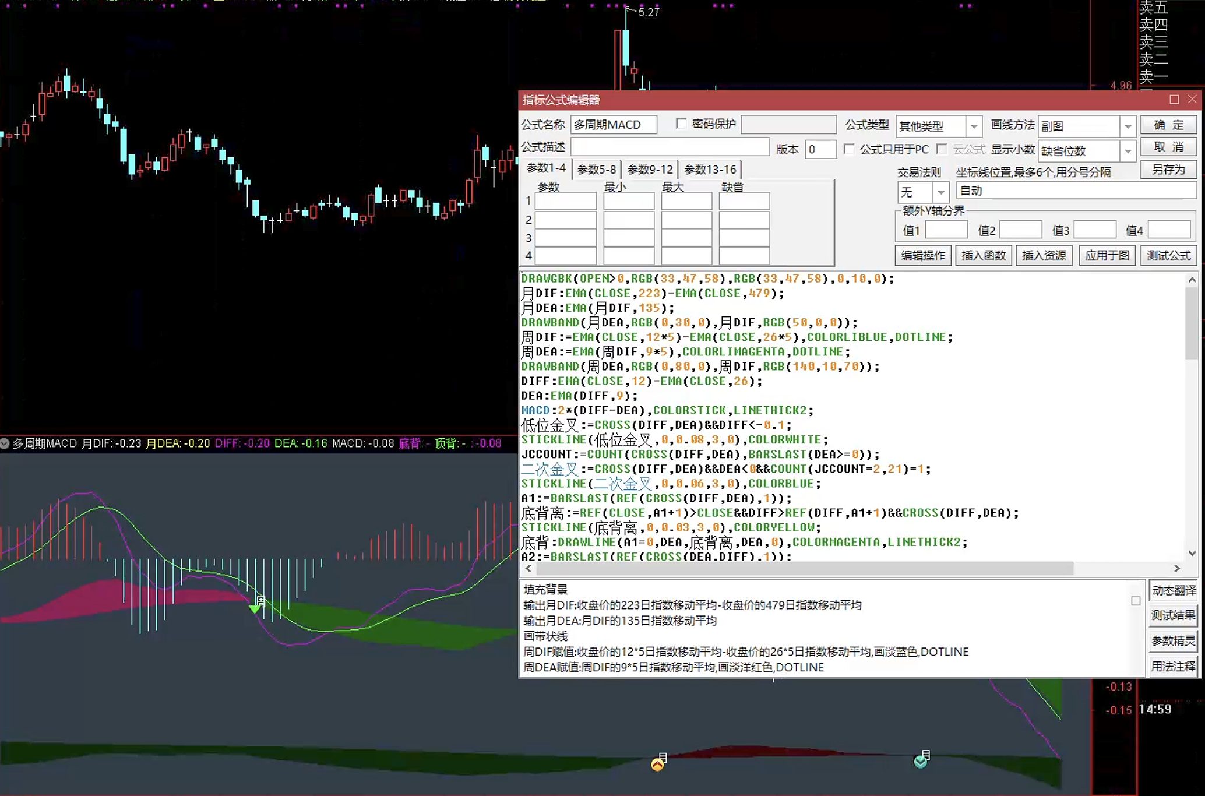Click 填充背景 line in translation panel
This screenshot has width=1205, height=796.
tap(545, 589)
